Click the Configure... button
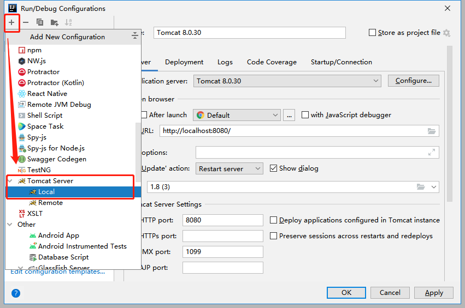 (414, 81)
